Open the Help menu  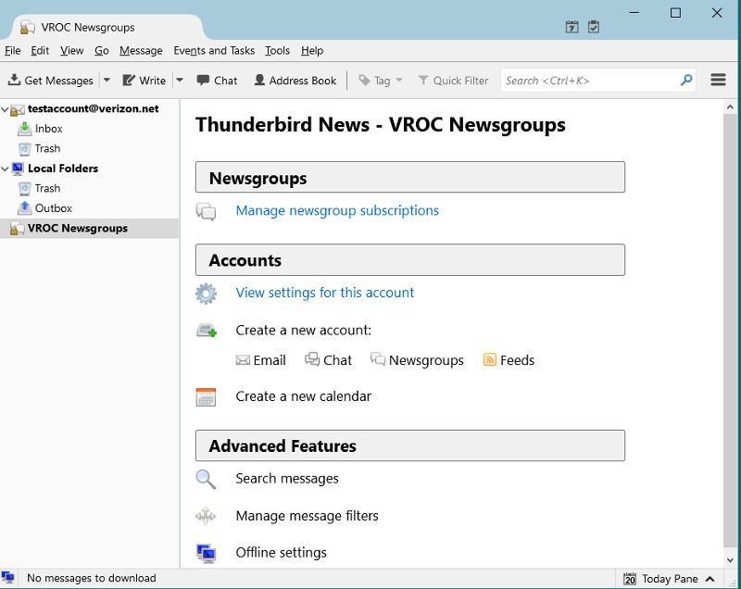click(x=312, y=51)
